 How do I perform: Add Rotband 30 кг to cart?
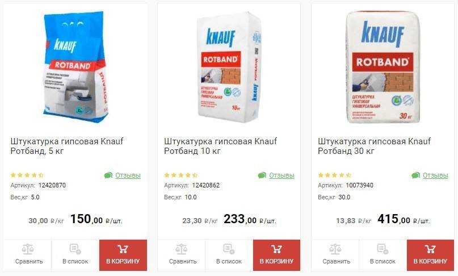[430, 255]
